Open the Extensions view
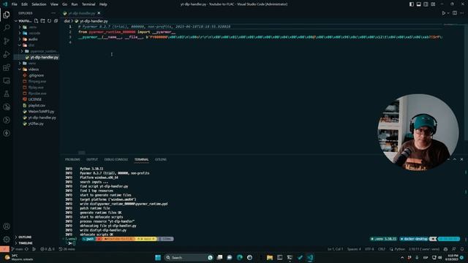The image size is (468, 263). pos(7,67)
